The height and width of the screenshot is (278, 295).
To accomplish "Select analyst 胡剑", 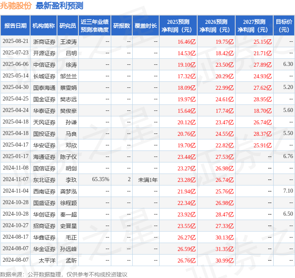I will (71, 168).
